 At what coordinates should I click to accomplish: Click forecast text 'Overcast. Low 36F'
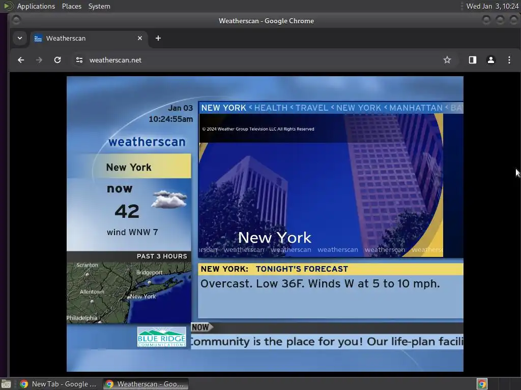[252, 284]
